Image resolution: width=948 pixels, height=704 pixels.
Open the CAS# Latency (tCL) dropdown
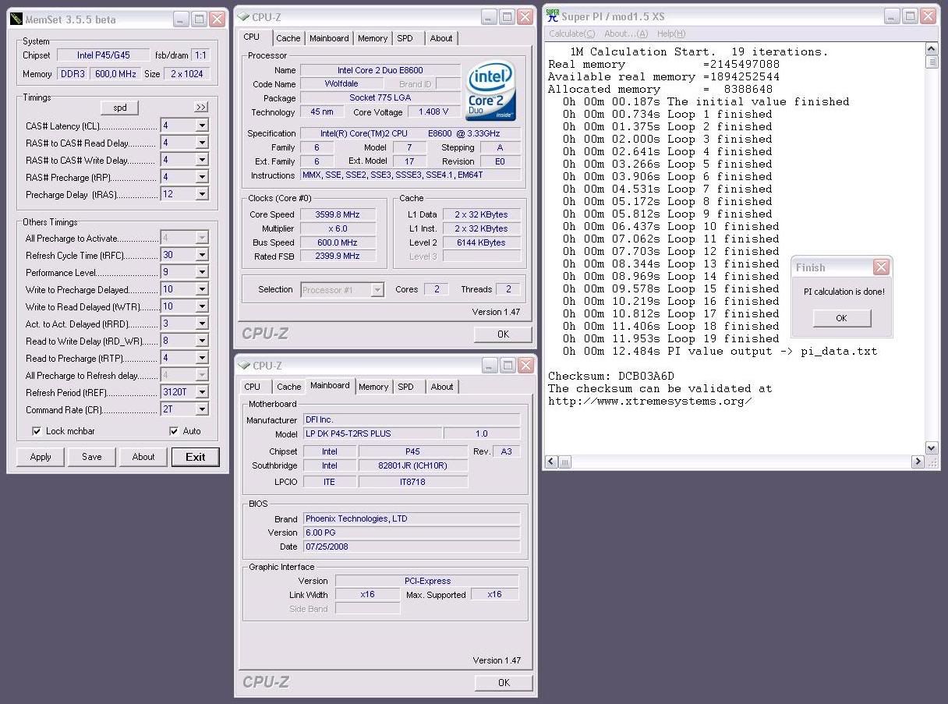click(x=202, y=126)
